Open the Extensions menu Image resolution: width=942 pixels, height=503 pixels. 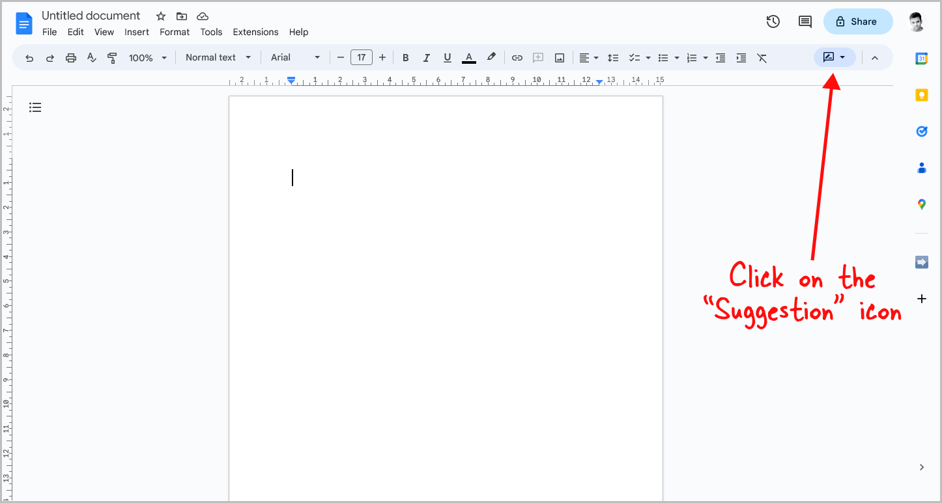pos(255,32)
